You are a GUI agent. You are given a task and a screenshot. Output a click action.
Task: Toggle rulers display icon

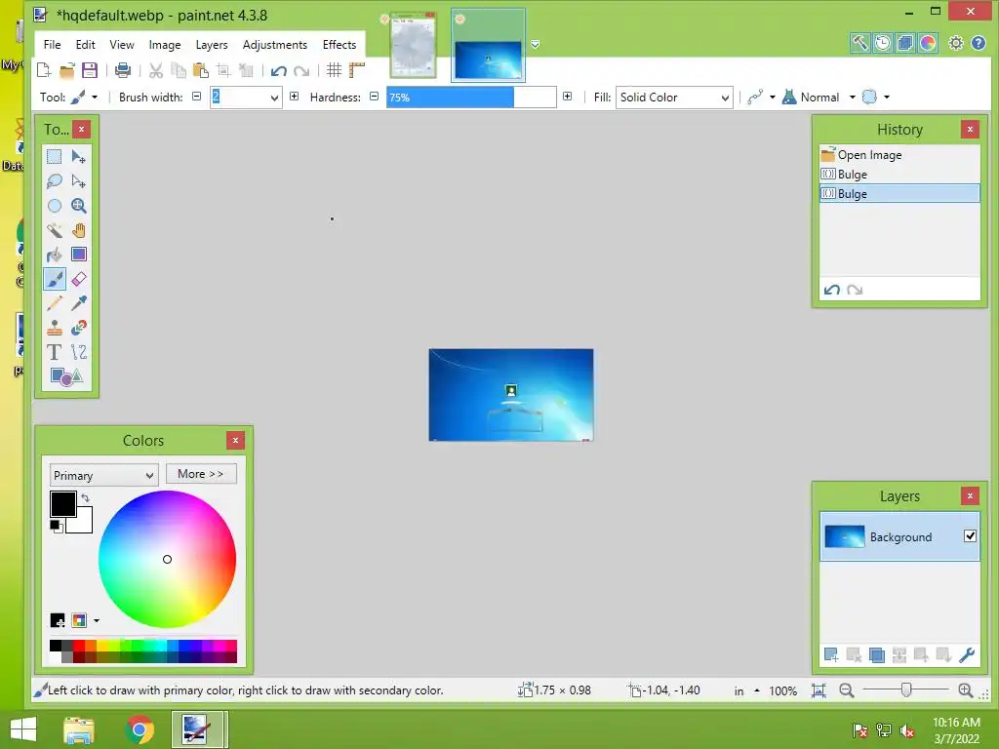357,70
